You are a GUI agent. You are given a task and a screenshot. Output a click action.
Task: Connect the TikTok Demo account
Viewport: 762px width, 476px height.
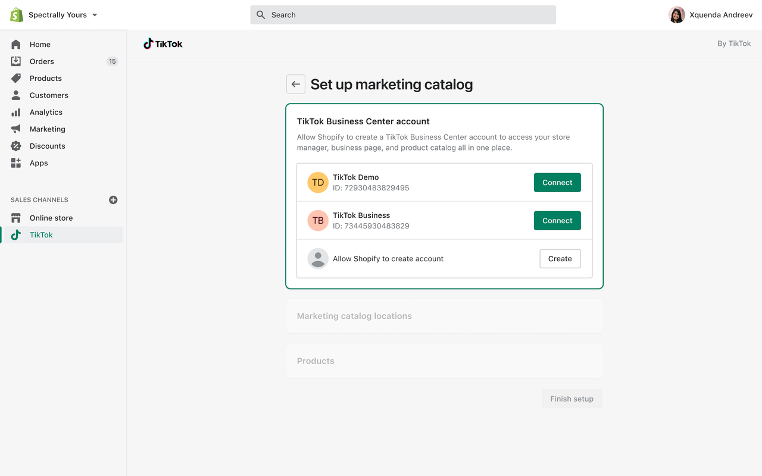[x=557, y=183]
